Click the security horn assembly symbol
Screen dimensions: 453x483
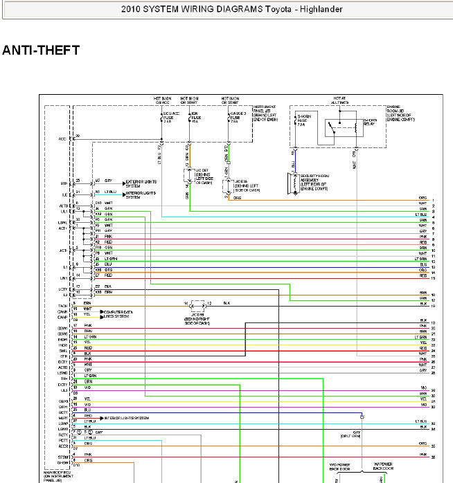(x=294, y=184)
